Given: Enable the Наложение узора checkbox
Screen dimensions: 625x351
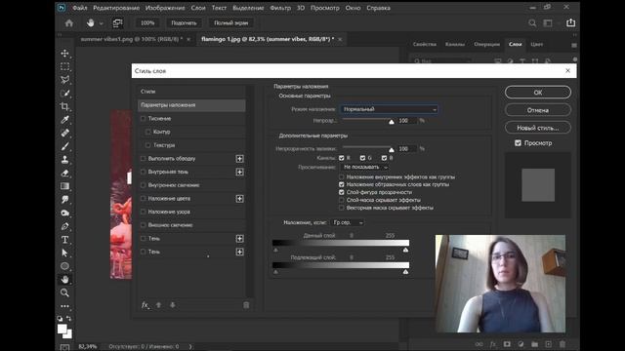Looking at the screenshot, I should (144, 212).
